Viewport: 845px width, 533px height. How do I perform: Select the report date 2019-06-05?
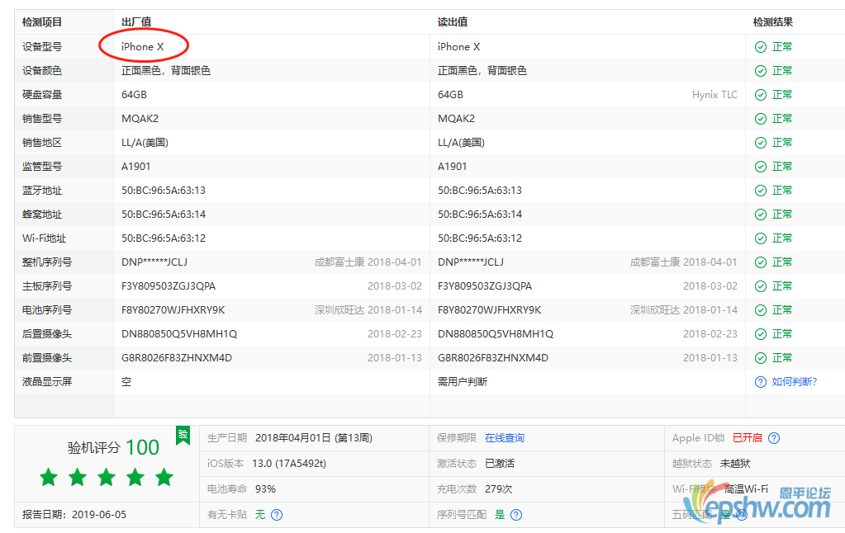tap(99, 515)
